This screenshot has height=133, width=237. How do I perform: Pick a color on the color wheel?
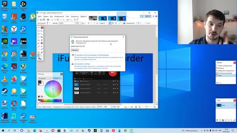point(53,89)
